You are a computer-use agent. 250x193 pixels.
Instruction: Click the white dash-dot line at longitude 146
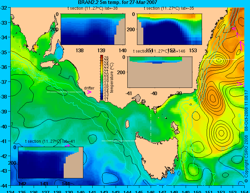(151, 123)
